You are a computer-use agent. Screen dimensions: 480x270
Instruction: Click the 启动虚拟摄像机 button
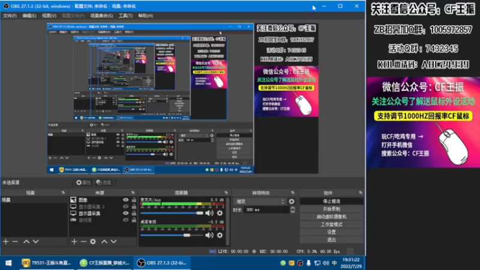pyautogui.click(x=332, y=217)
